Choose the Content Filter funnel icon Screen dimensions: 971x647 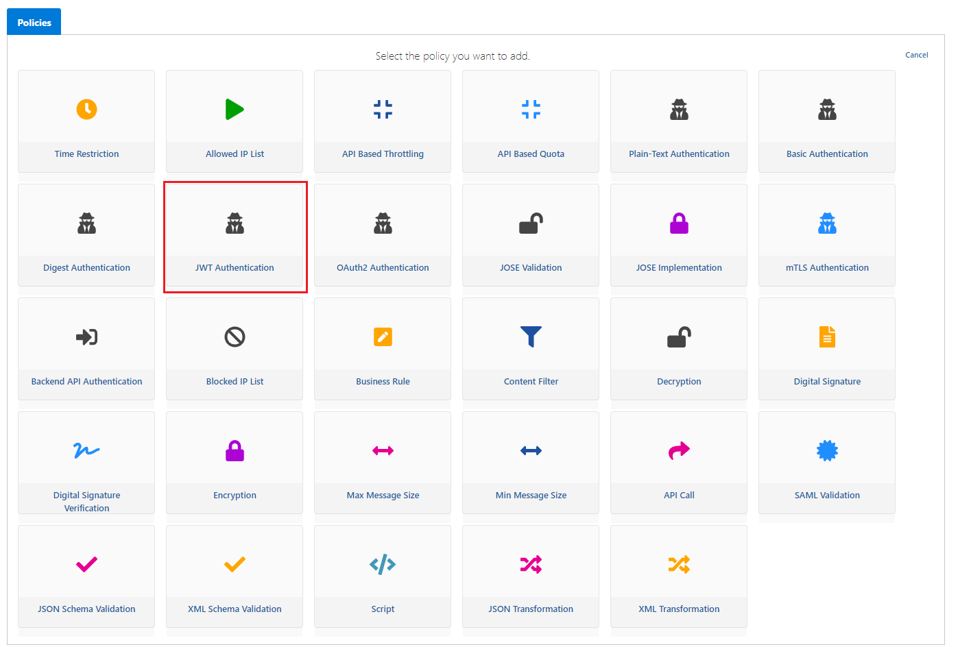(531, 337)
